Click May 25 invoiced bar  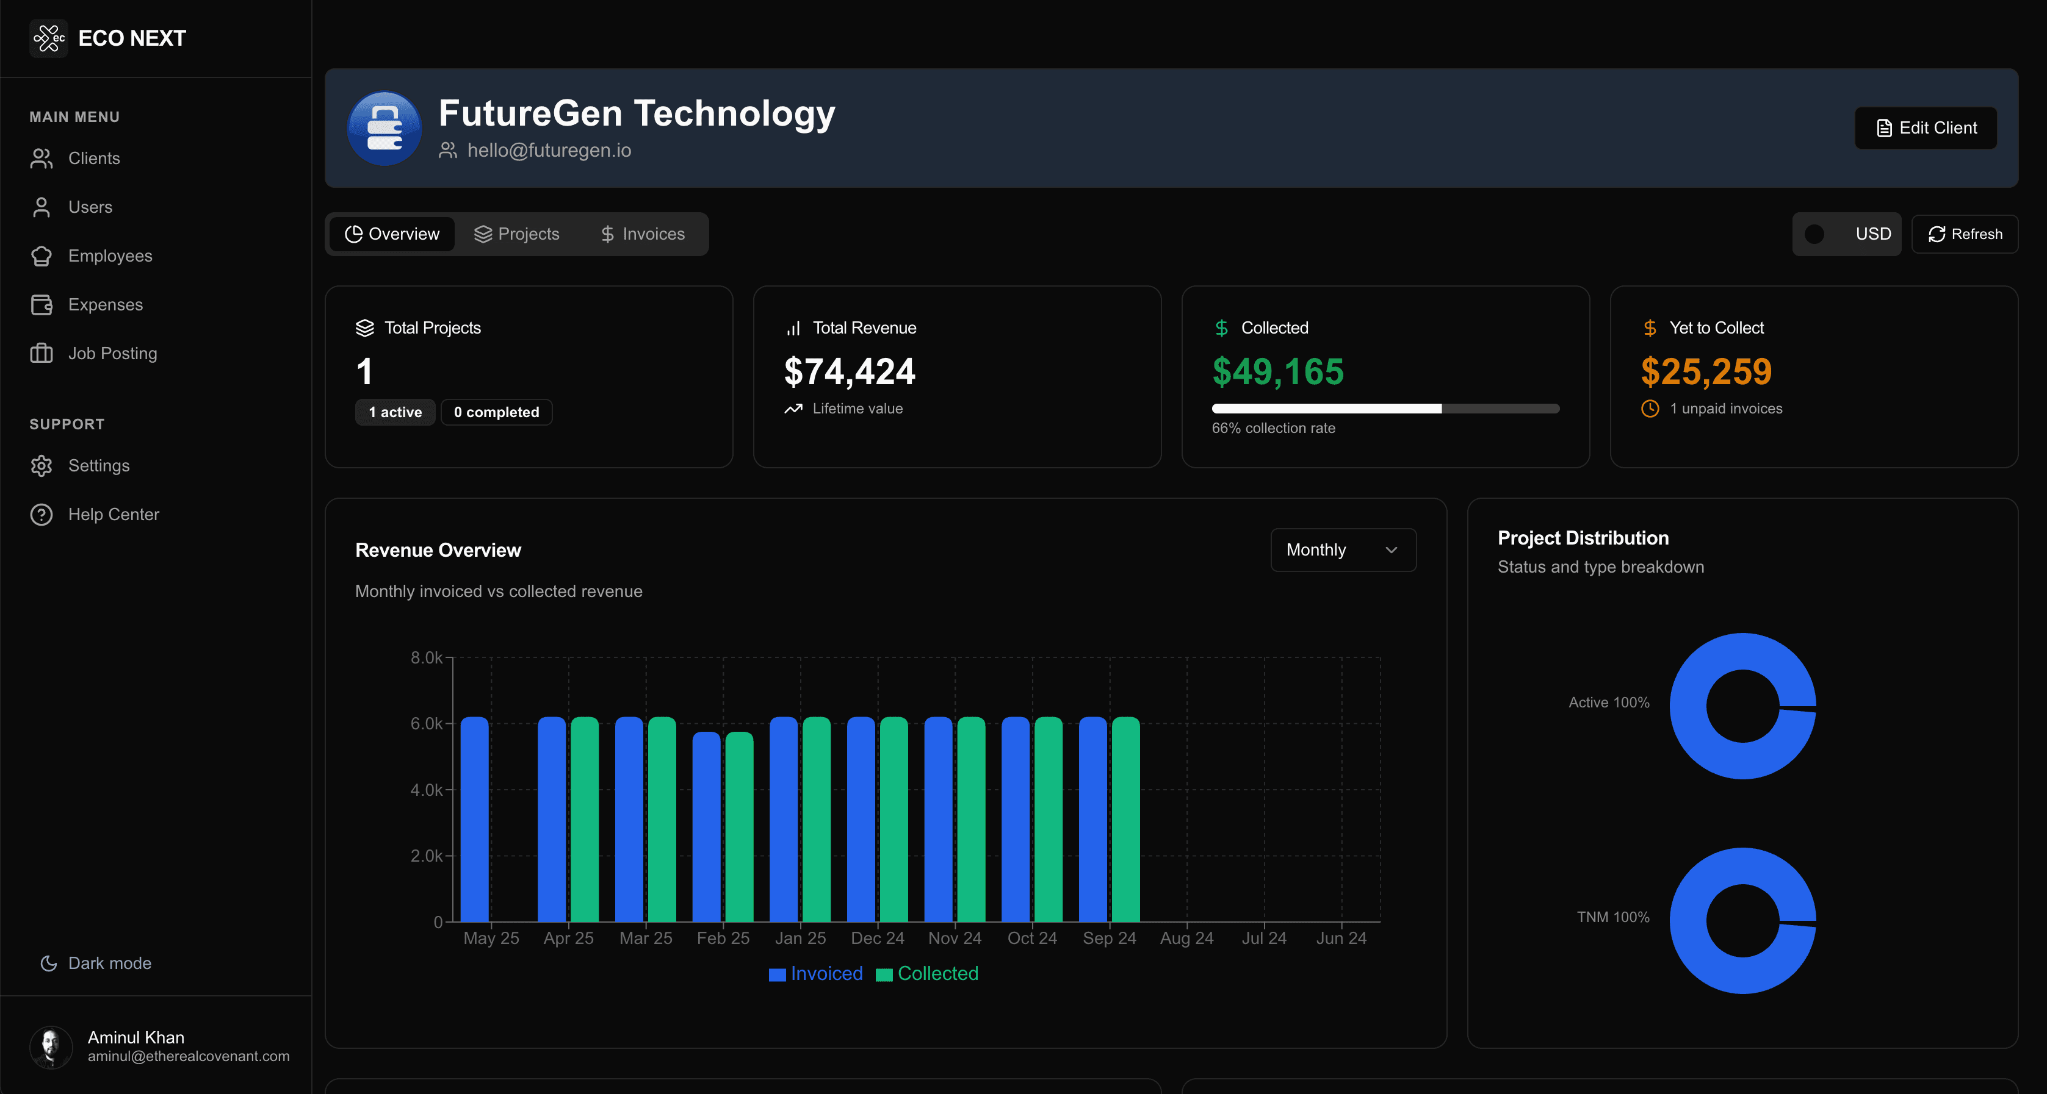(474, 820)
